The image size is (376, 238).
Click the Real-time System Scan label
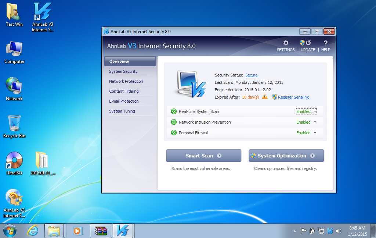[199, 111]
